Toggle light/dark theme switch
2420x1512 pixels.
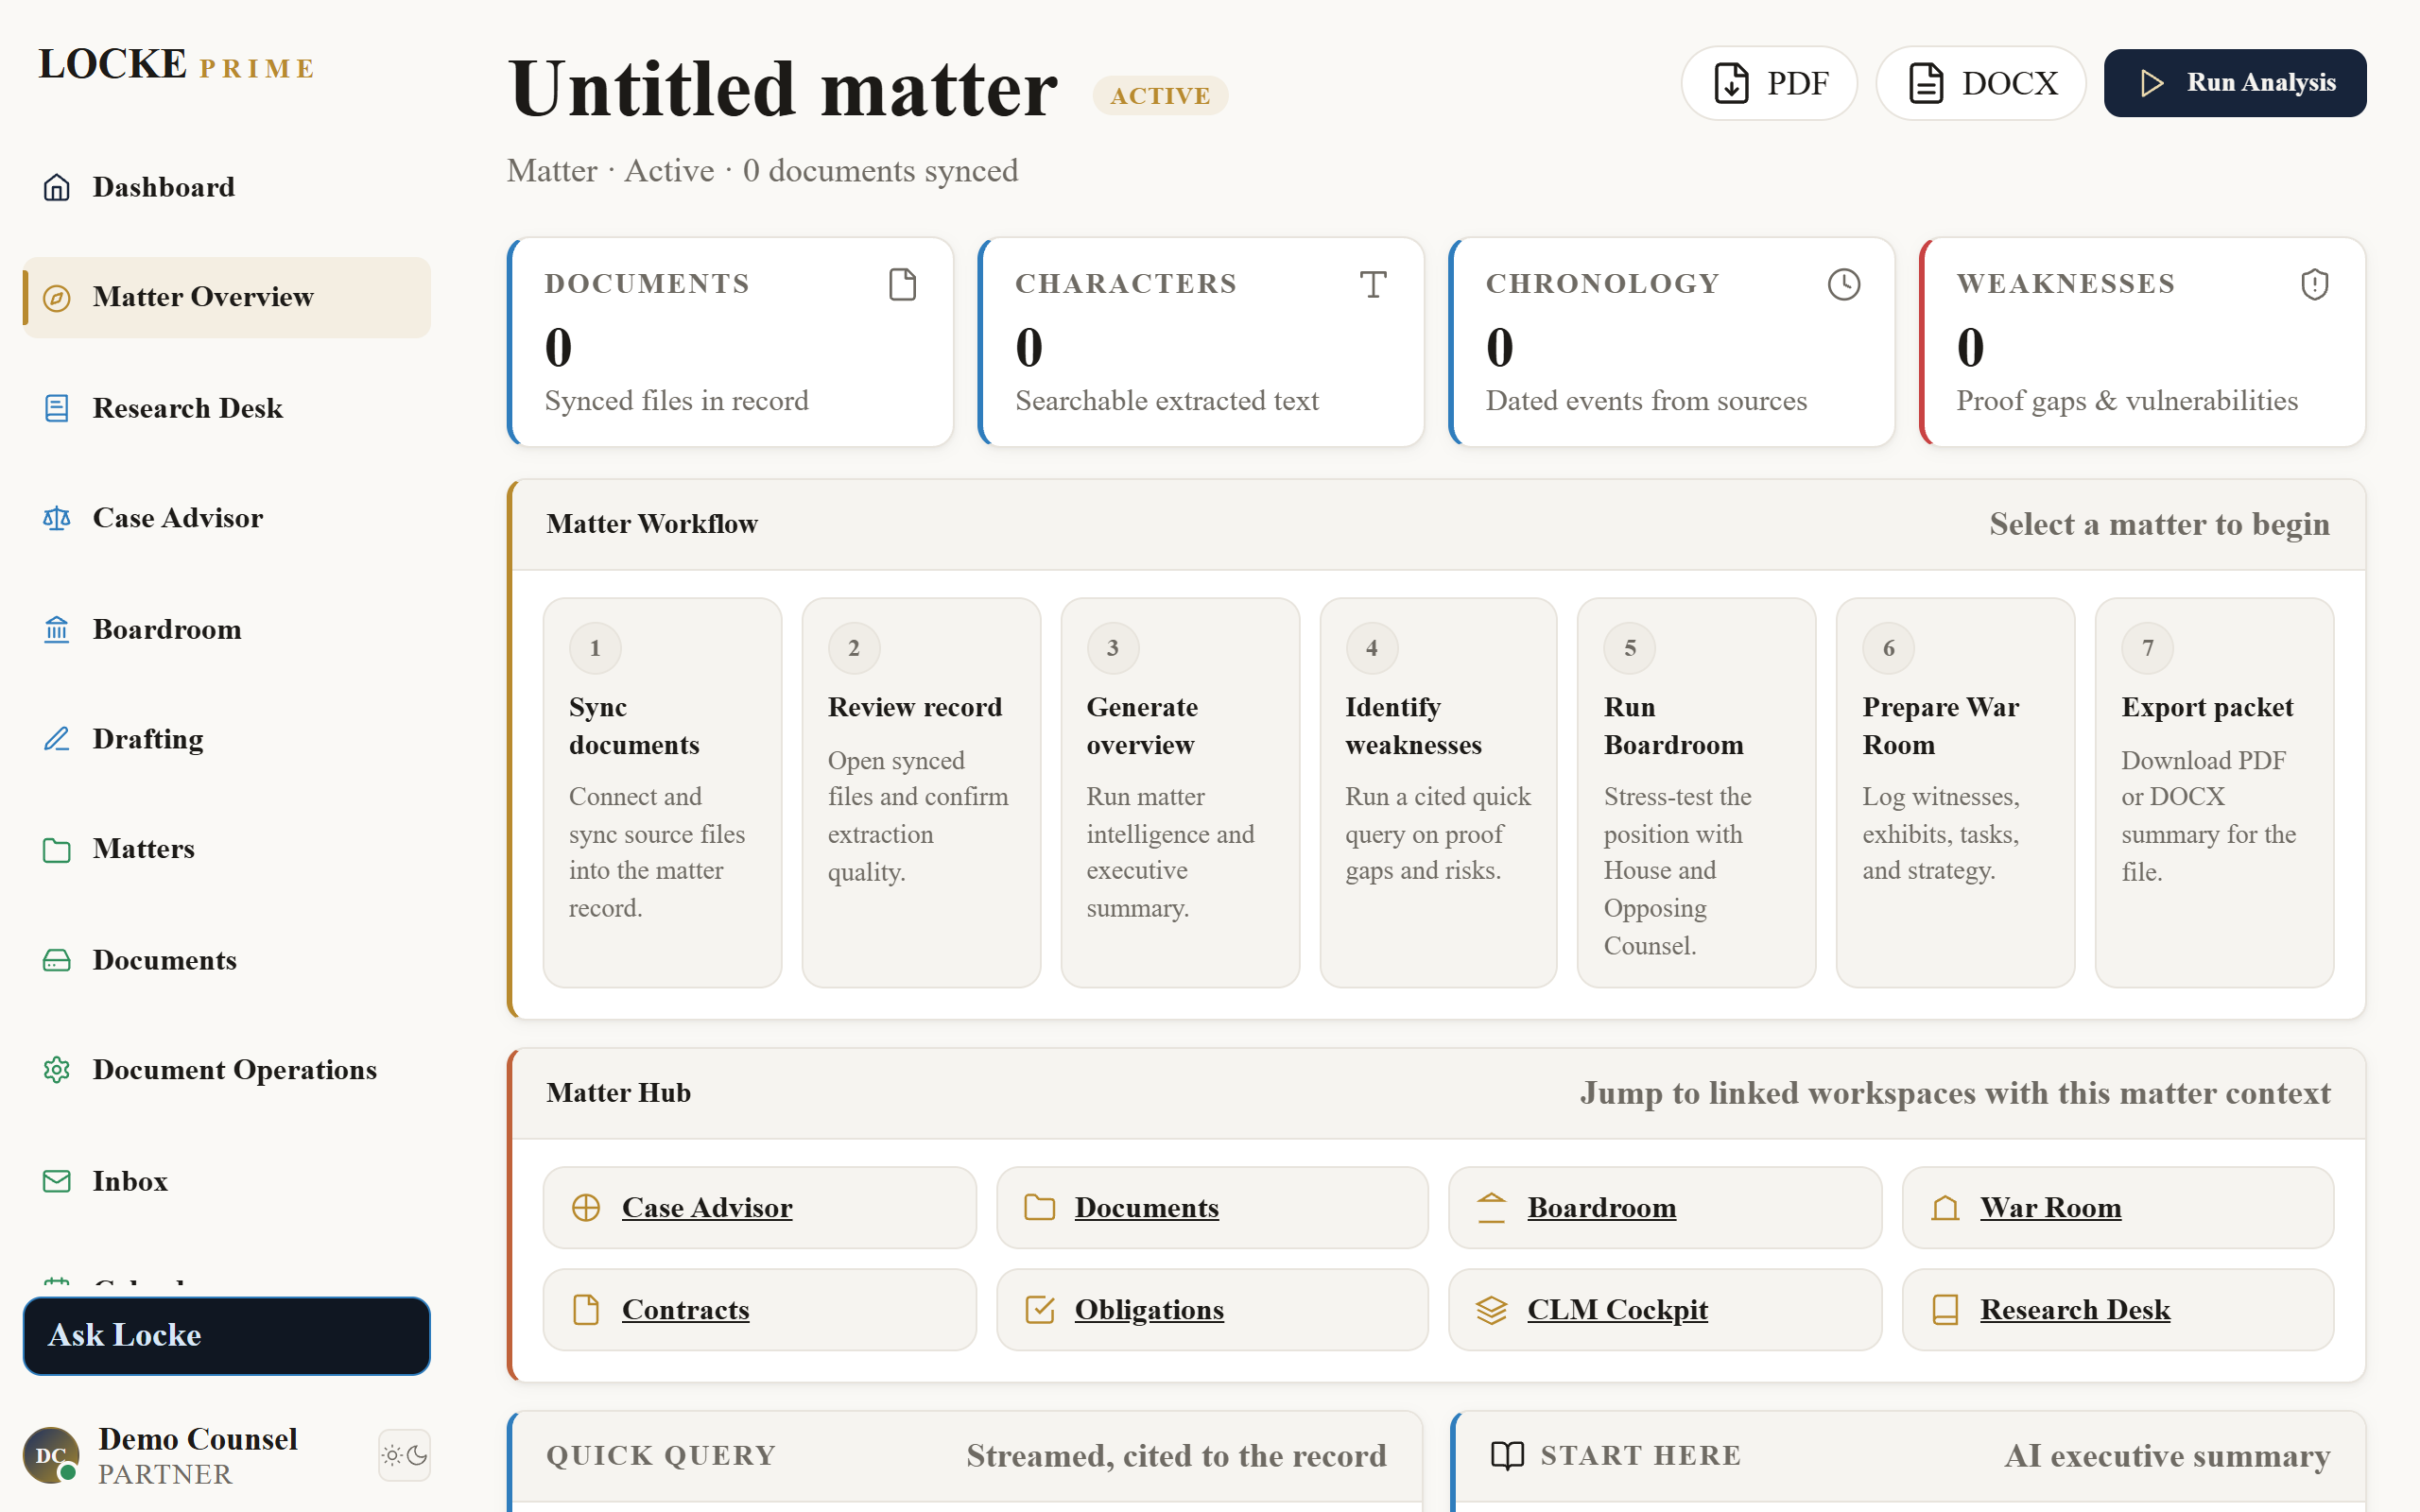[x=404, y=1455]
